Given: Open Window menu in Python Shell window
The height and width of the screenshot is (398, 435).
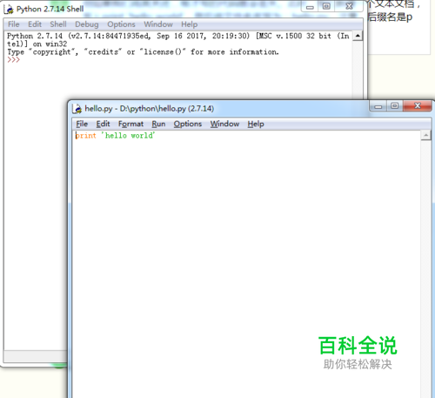Looking at the screenshot, I should pos(158,24).
